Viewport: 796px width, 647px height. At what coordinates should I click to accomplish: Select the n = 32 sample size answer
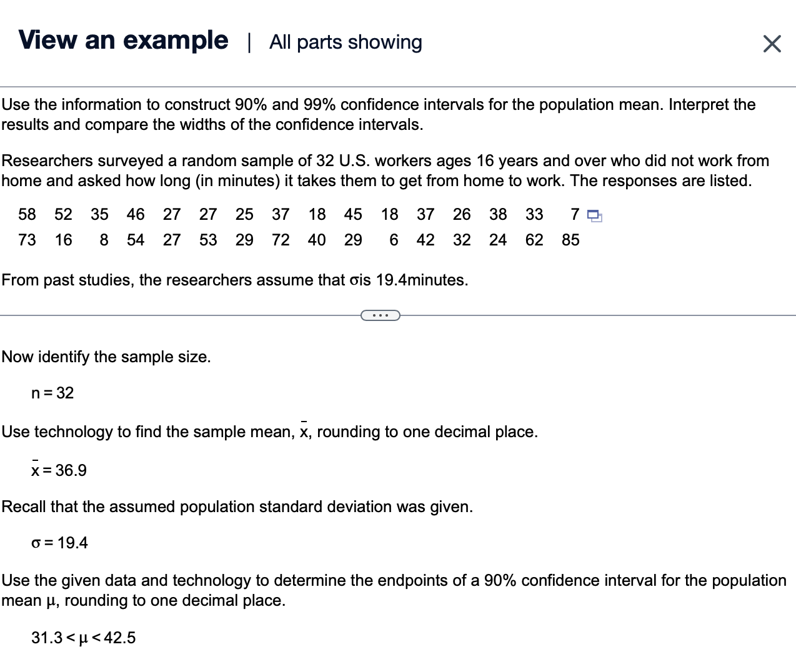pyautogui.click(x=52, y=393)
